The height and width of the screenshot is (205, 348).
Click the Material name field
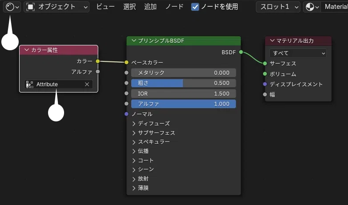pos(335,7)
